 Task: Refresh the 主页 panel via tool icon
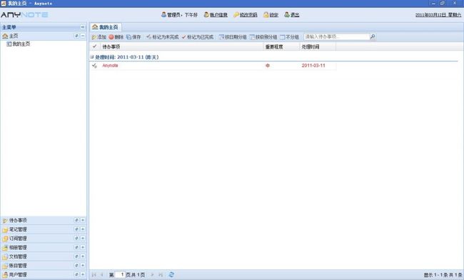click(x=76, y=36)
